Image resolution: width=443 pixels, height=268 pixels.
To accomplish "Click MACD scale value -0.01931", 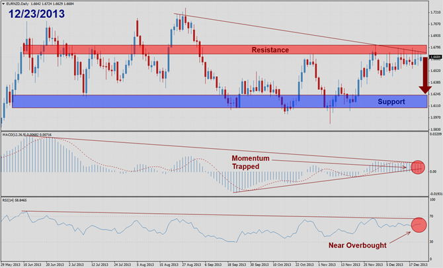I will [436, 194].
